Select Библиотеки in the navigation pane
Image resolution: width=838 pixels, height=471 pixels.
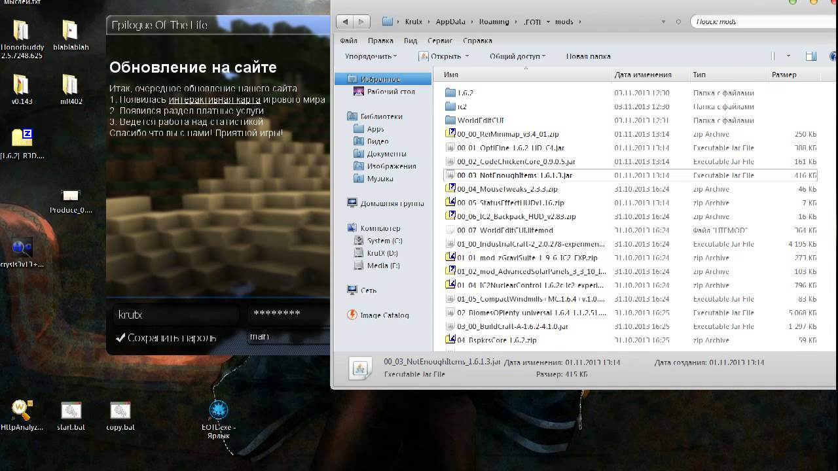pos(381,116)
